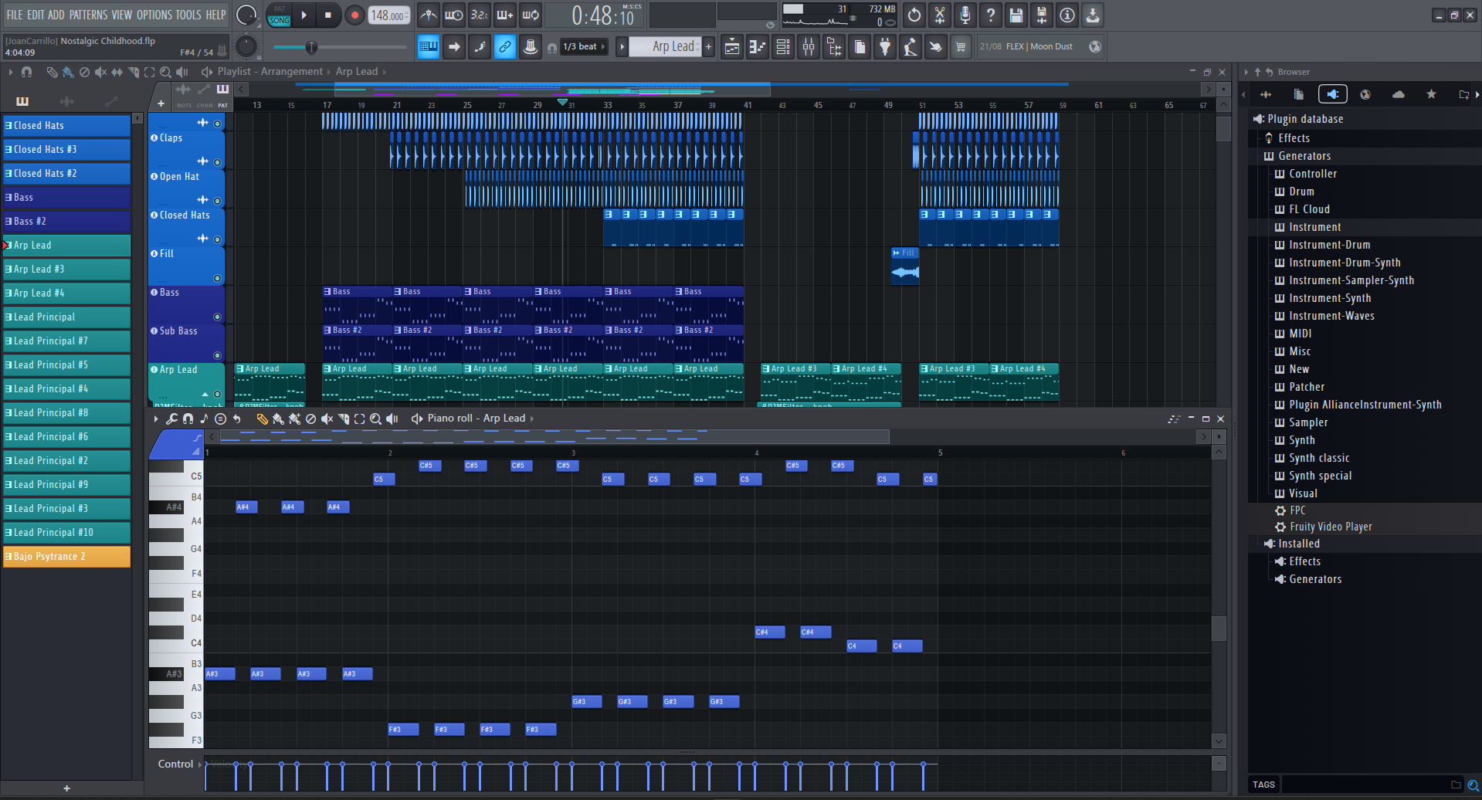Click the project info icon
Screen dimensions: 1482x800
tap(1067, 15)
